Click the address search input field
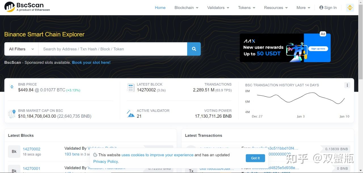This screenshot has height=173, width=363. pos(113,49)
